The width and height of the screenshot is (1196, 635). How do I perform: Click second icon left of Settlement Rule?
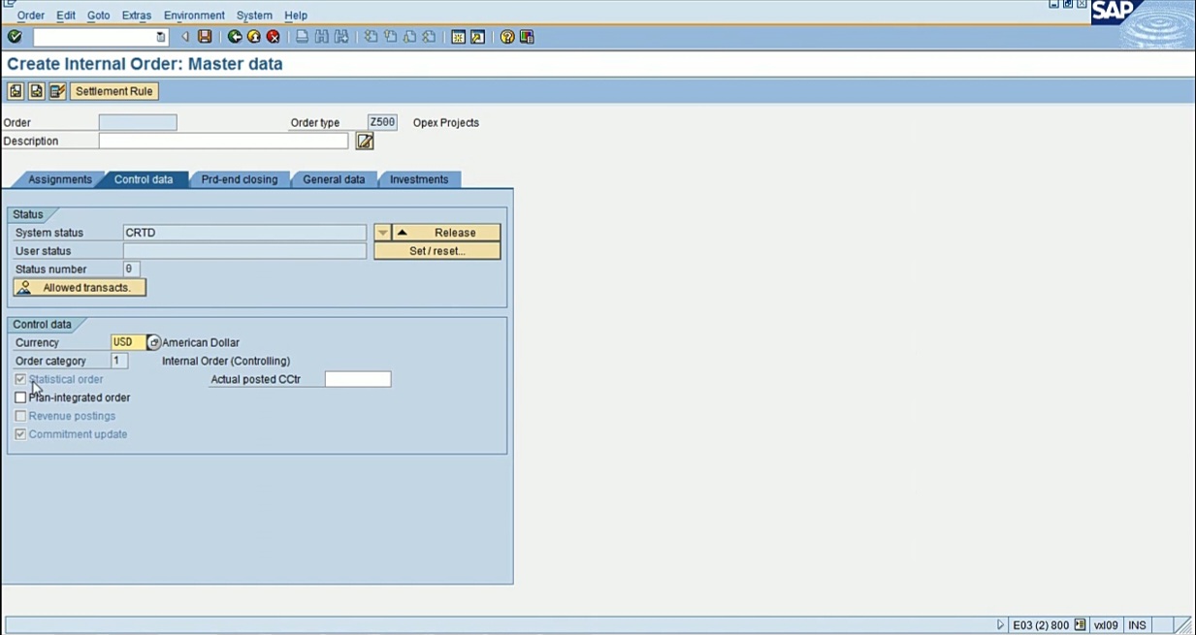tap(36, 91)
